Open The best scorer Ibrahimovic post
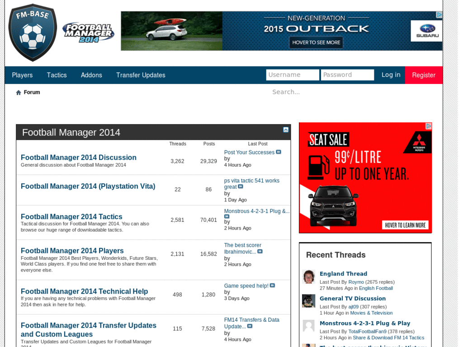463x347 pixels. coord(243,249)
